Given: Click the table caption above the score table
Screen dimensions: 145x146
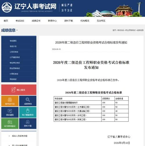Looking at the screenshot, I should (x=93, y=93).
